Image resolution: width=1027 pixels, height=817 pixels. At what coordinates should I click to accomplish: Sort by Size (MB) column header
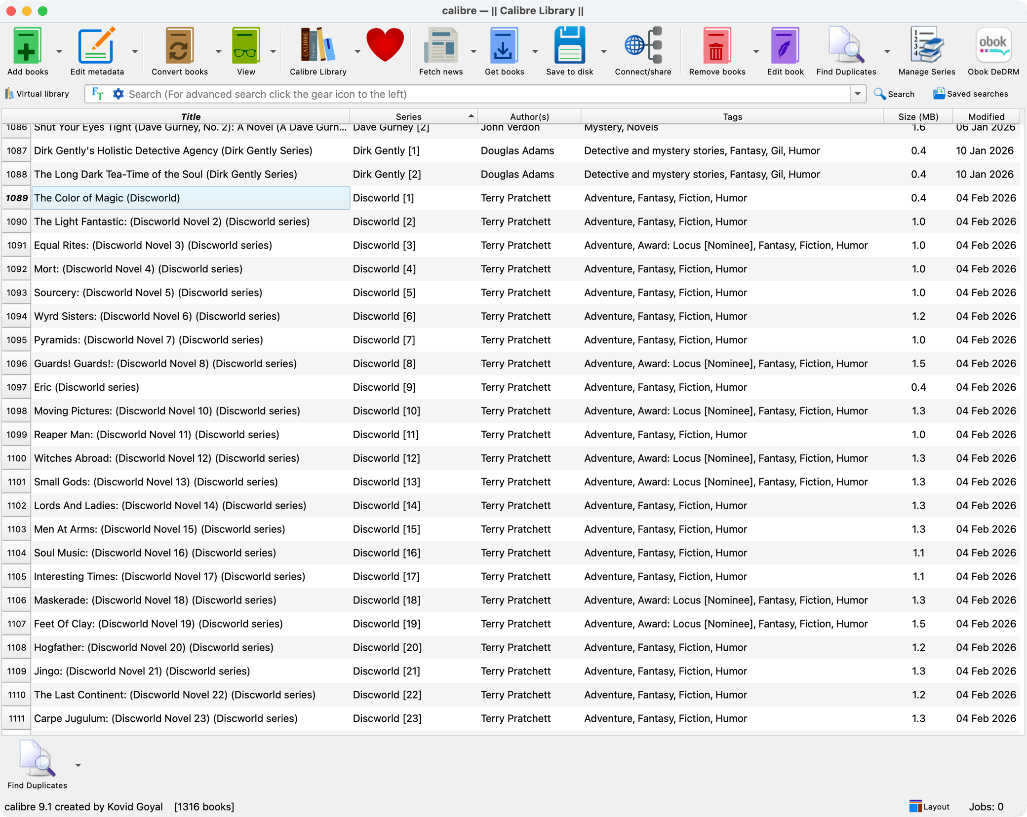[917, 116]
